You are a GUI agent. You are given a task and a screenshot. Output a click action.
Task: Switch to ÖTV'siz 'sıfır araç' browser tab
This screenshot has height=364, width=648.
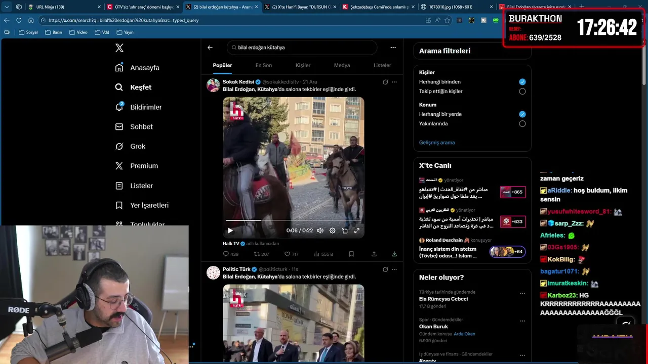143,7
